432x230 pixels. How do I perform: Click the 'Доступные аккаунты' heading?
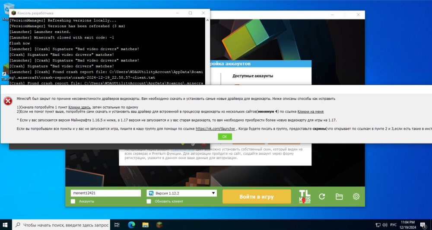(x=253, y=76)
